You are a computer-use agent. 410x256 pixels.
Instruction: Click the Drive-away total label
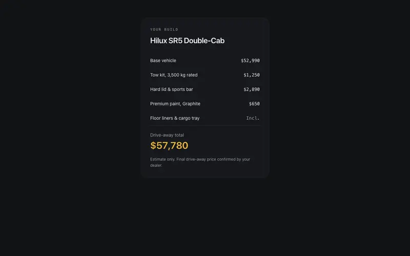pyautogui.click(x=167, y=135)
